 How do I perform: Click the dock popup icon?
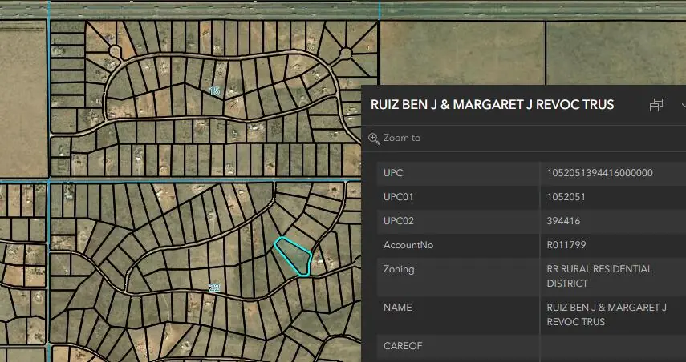point(656,105)
